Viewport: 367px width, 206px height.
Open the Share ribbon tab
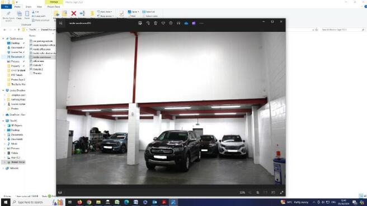[29, 7]
